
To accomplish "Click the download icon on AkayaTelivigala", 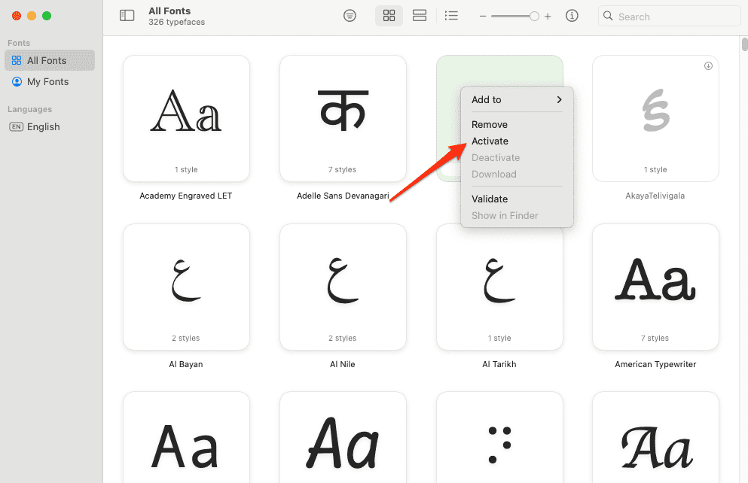I will pos(708,66).
